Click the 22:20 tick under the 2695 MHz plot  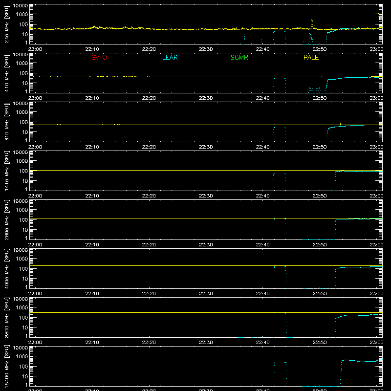149,245
